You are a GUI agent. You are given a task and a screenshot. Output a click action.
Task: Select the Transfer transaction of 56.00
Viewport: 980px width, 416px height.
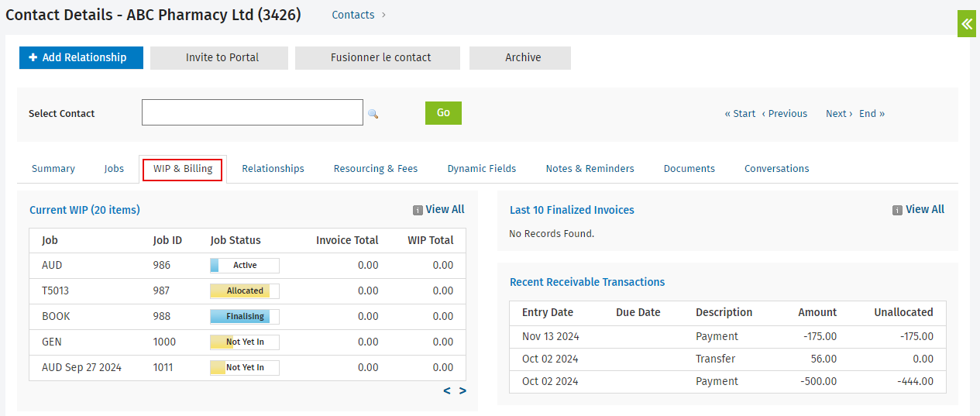click(727, 359)
